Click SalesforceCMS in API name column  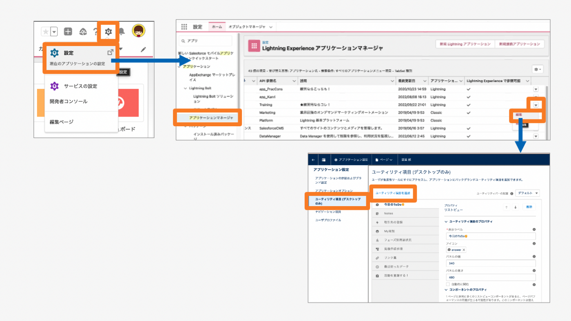point(272,128)
